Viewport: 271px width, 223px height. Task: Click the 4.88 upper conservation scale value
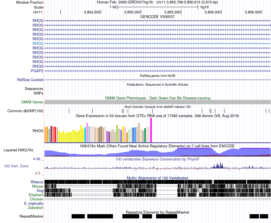pyautogui.click(x=37, y=159)
